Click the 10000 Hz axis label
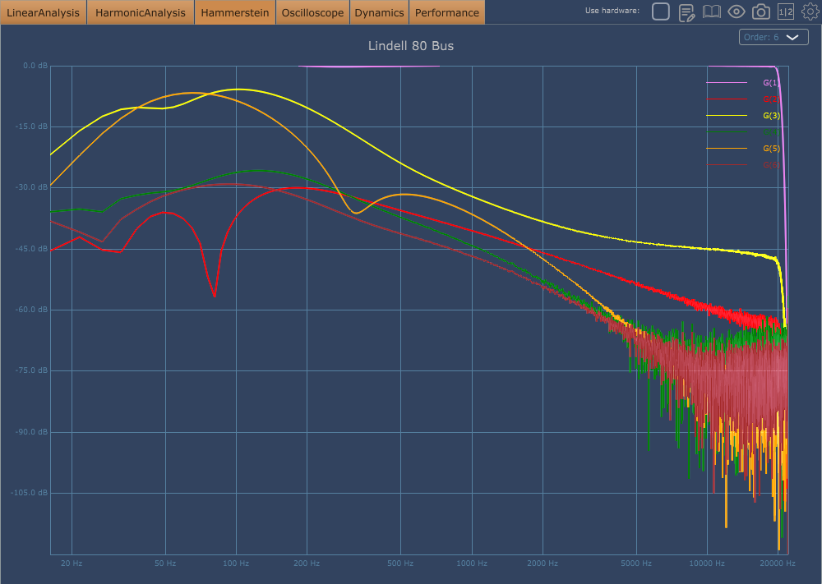822x584 pixels. click(x=707, y=563)
